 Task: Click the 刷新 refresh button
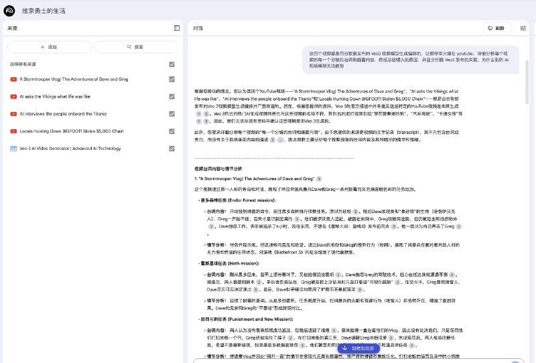click(x=497, y=28)
